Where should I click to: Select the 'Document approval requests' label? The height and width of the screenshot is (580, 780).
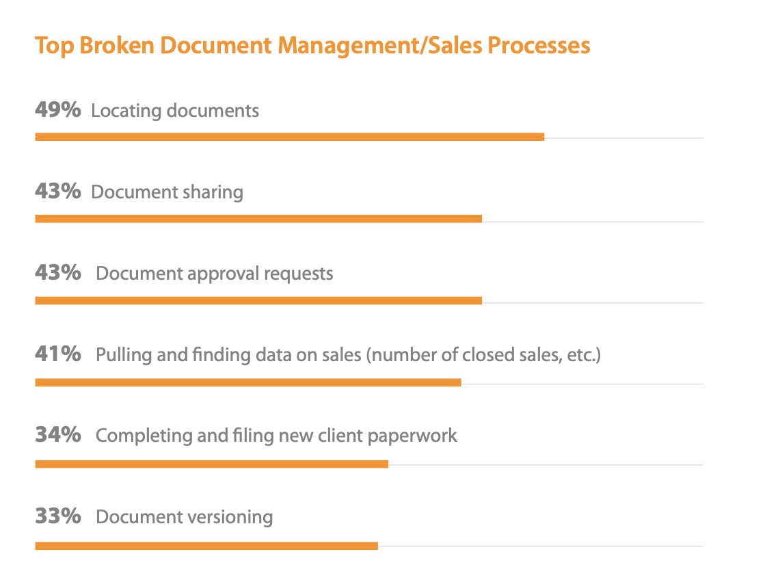point(215,274)
